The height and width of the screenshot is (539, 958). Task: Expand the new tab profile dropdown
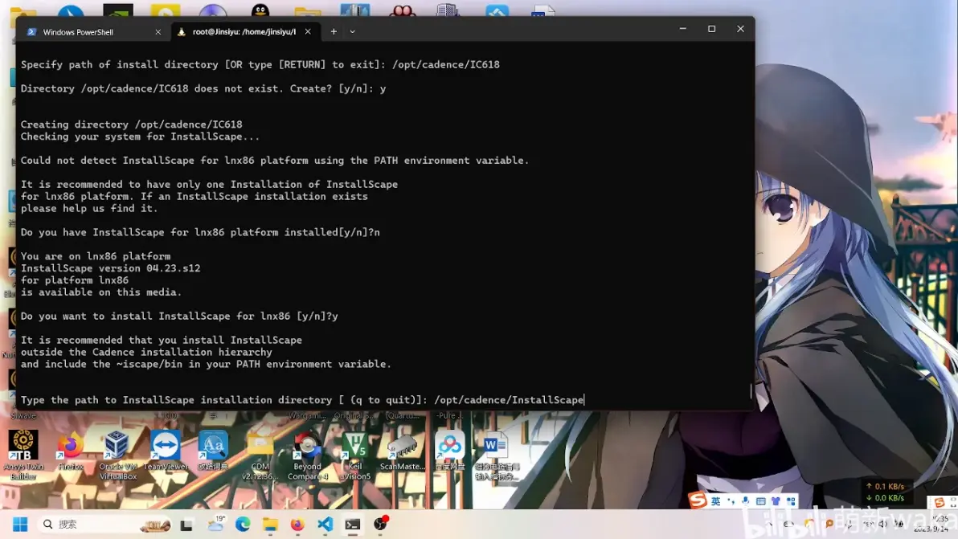tap(353, 32)
